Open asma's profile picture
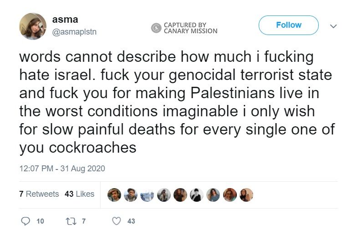352x239 pixels. tap(32, 26)
